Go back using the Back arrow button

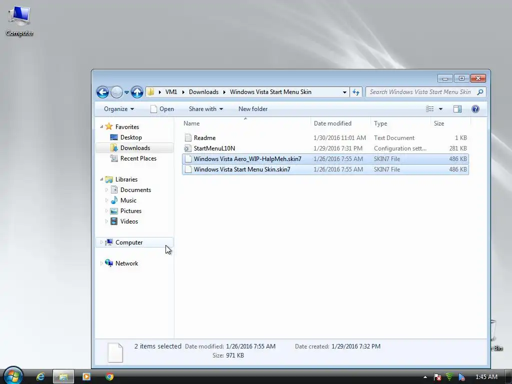[102, 92]
